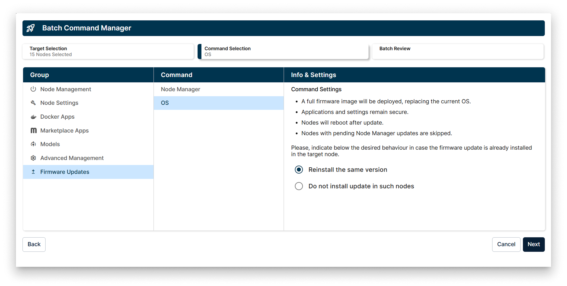Viewport: 567px width, 286px height.
Task: Click the rocket icon in the header
Action: [x=31, y=28]
